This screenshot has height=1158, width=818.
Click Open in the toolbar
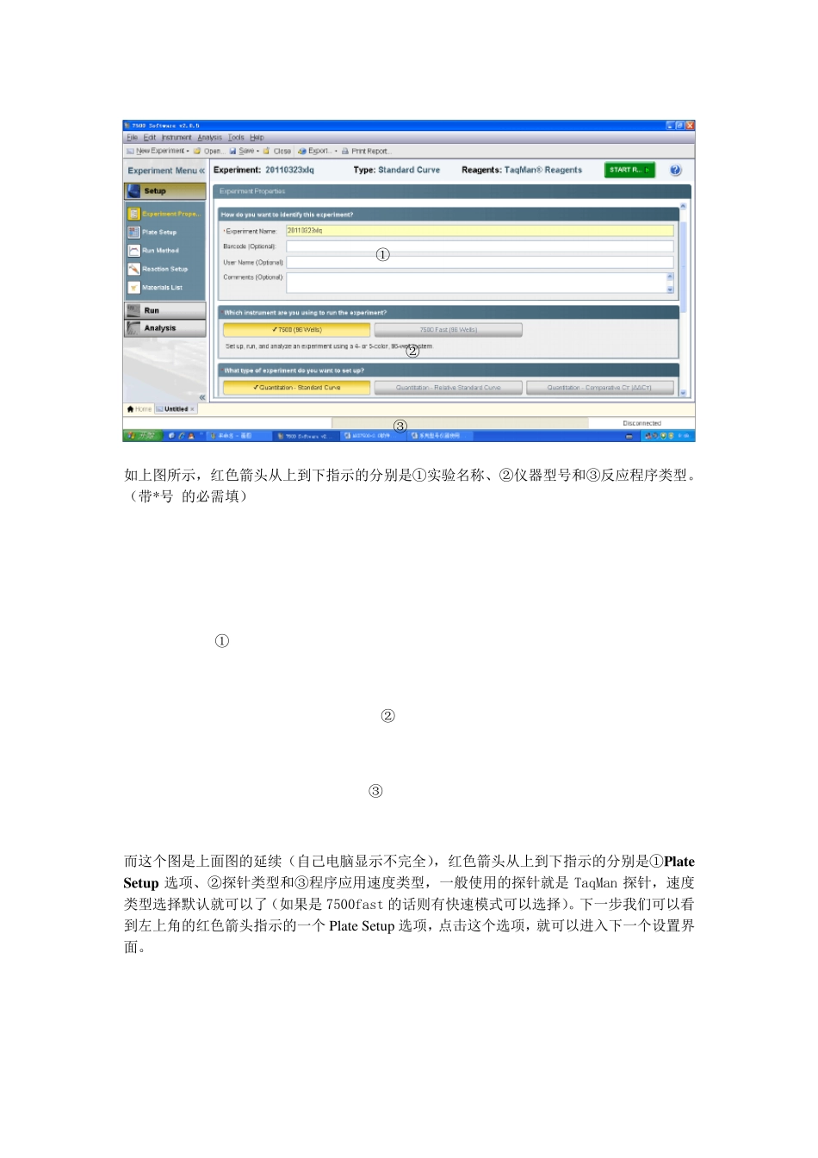209,151
